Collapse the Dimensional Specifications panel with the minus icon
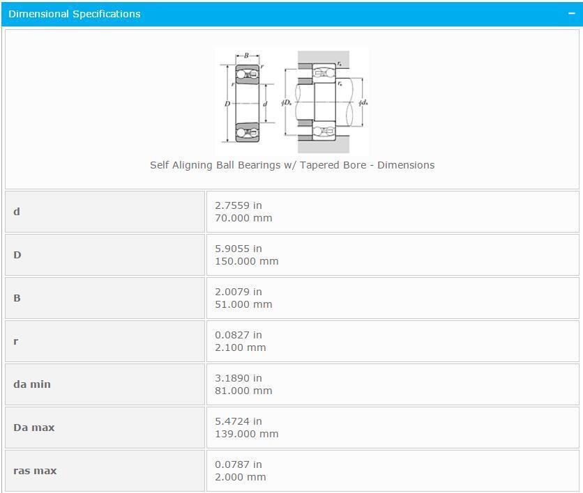The width and height of the screenshot is (583, 493). [571, 14]
